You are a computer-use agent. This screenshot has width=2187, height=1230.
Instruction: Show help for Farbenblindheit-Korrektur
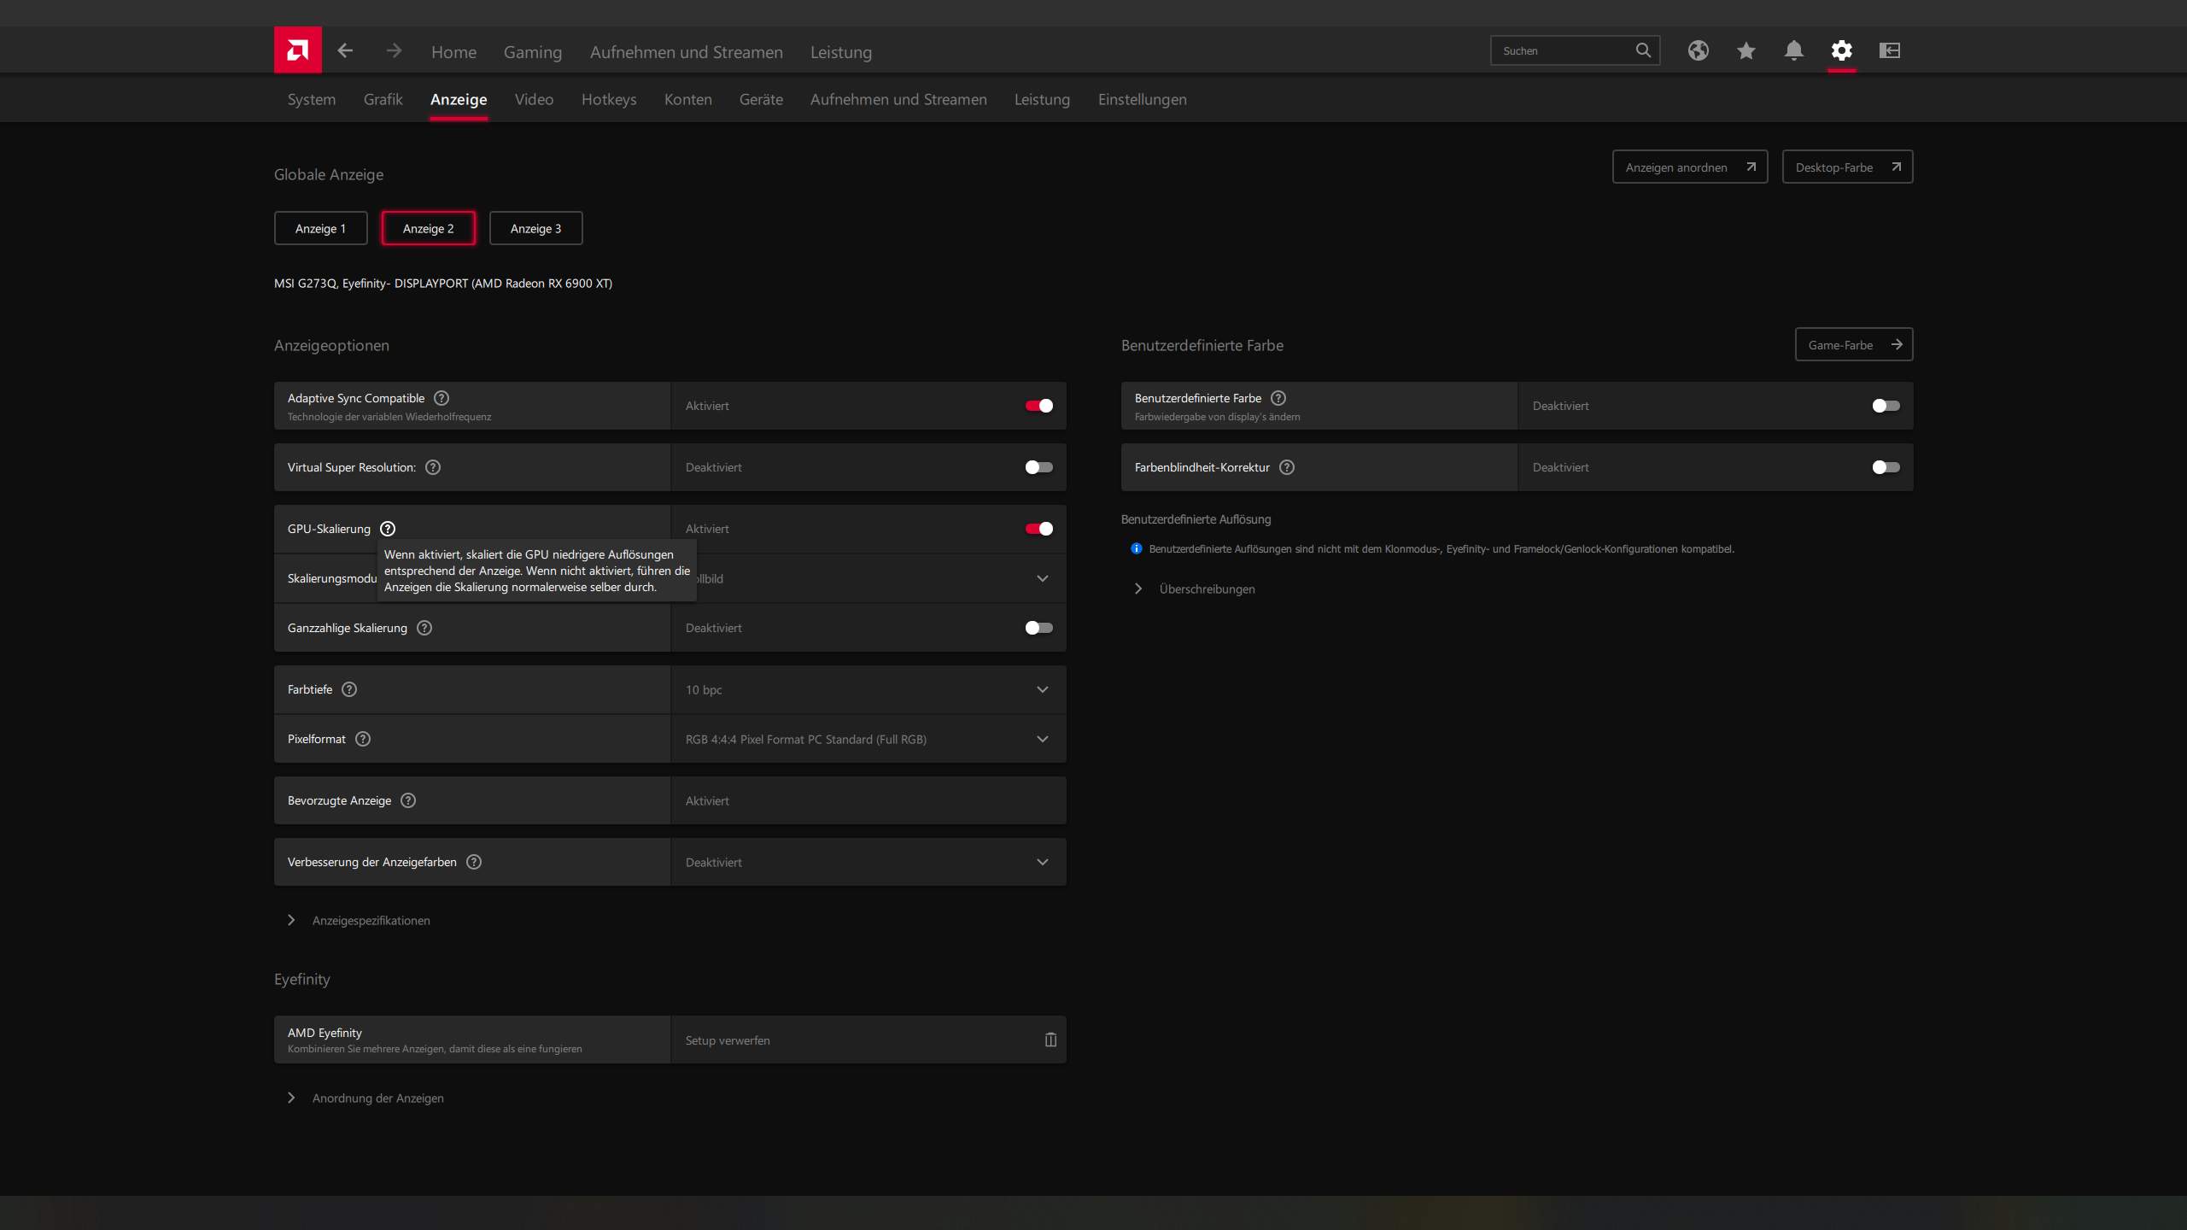pos(1287,467)
